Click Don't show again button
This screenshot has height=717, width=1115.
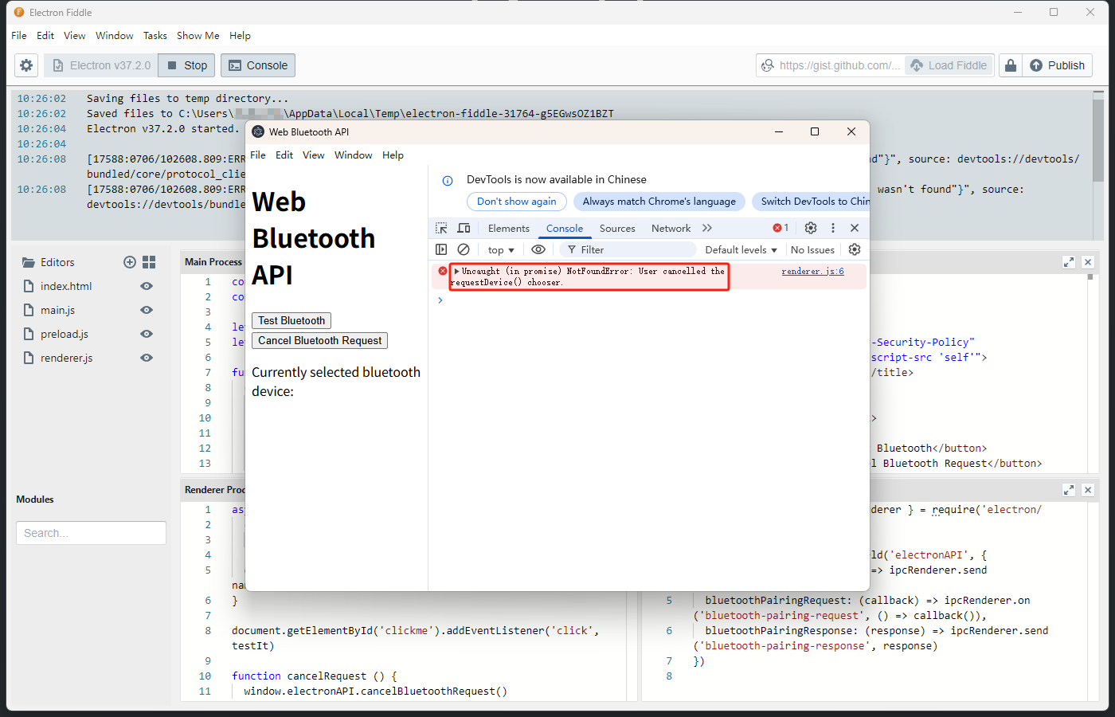(517, 202)
